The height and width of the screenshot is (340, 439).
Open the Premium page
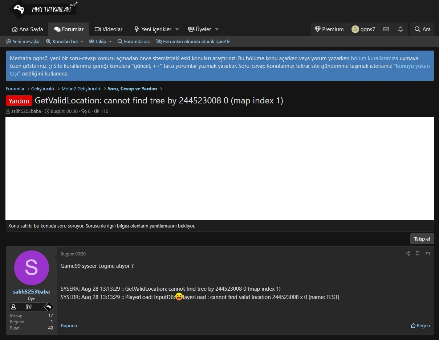click(329, 29)
